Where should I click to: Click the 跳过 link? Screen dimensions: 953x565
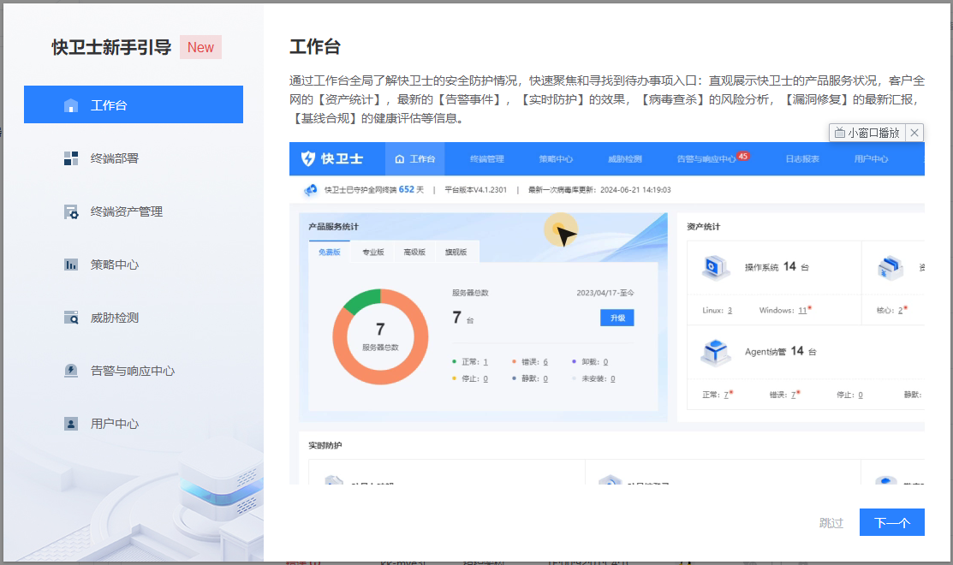pyautogui.click(x=831, y=523)
